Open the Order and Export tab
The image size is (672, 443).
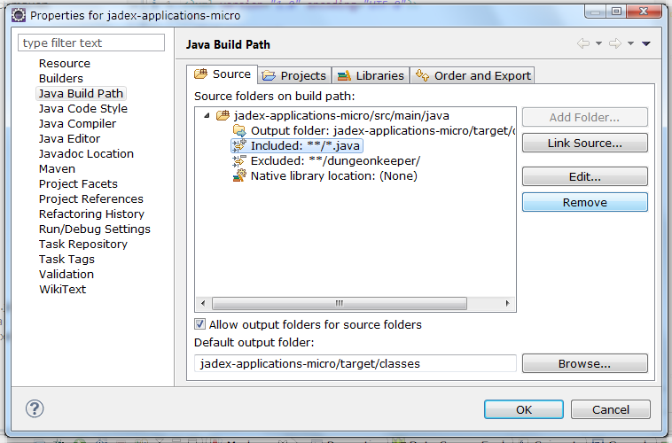pyautogui.click(x=473, y=75)
